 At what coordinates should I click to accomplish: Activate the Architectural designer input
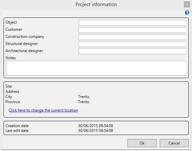pos(132,51)
